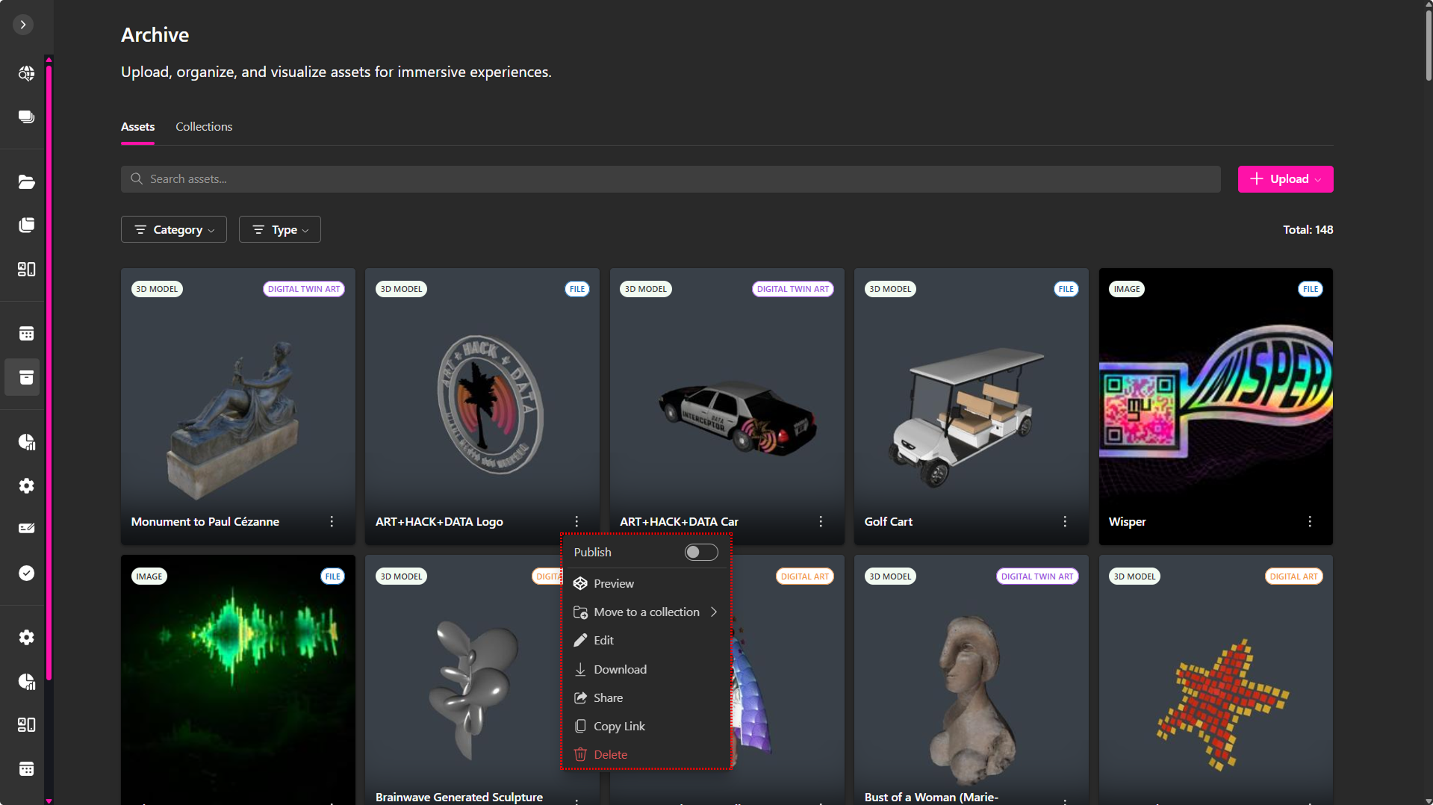
Task: Expand the collapsed sidebar with arrow button
Action: 23,25
